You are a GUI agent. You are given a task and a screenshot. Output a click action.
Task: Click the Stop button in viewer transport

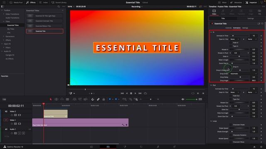tap(131, 93)
